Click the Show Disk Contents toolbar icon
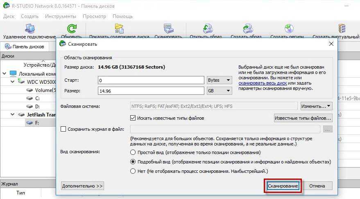Viewport: 360px width, 199px height. (119, 29)
